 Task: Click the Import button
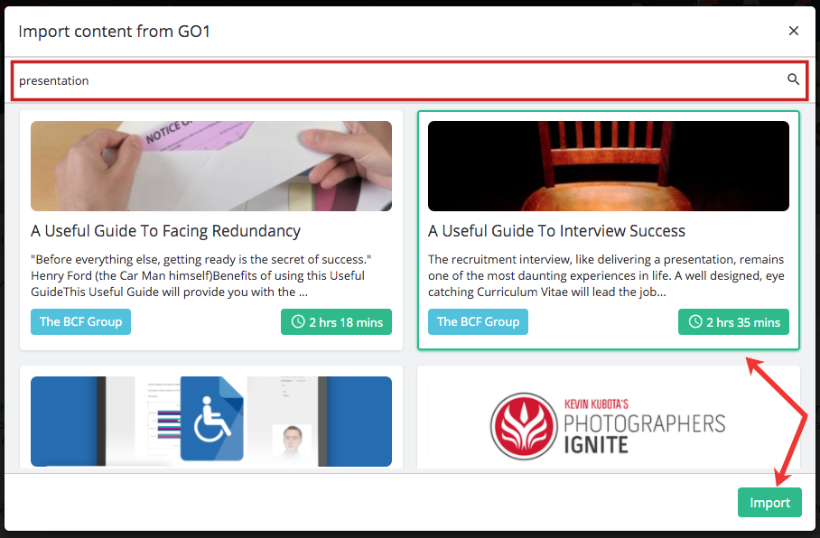(x=769, y=503)
